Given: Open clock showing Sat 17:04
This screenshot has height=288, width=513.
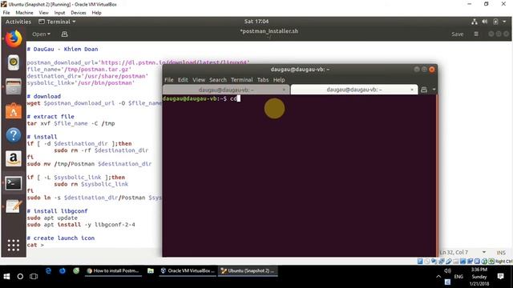Looking at the screenshot, I should point(256,22).
